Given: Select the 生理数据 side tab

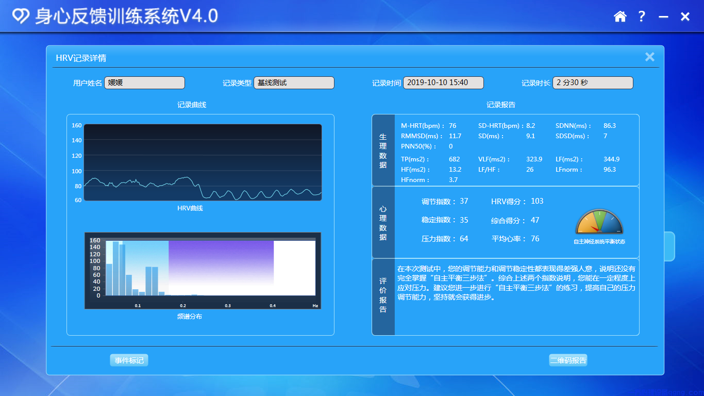Looking at the screenshot, I should [383, 151].
